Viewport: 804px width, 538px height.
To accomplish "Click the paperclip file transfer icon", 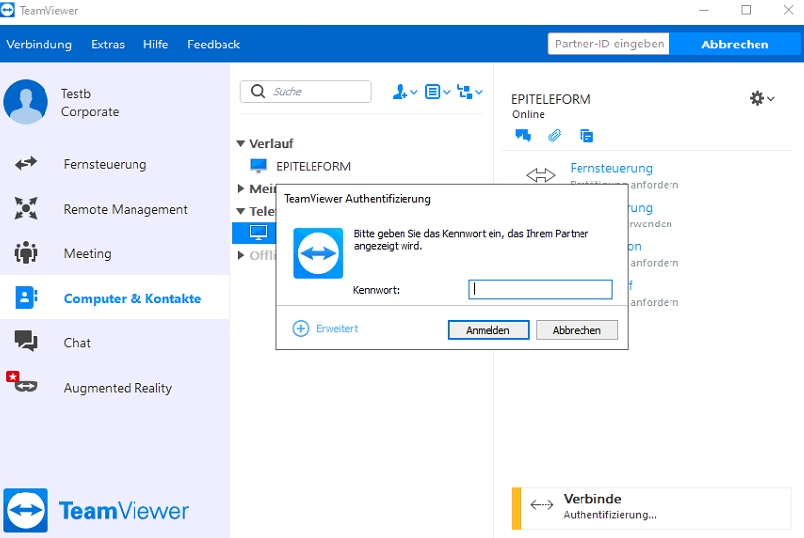I will click(554, 135).
